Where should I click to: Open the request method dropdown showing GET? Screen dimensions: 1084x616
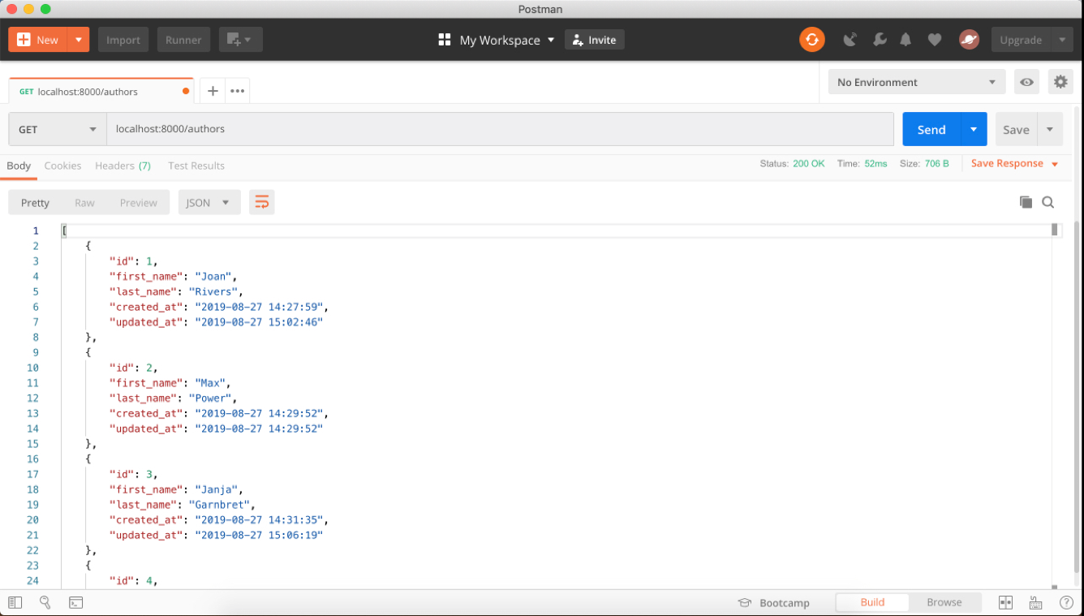click(x=57, y=129)
